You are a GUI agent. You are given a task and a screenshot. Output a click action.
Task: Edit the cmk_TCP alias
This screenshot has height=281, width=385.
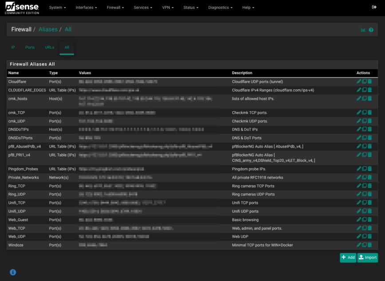359,113
